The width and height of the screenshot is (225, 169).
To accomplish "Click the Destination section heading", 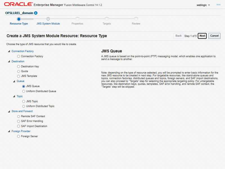I will pyautogui.click(x=18, y=61).
